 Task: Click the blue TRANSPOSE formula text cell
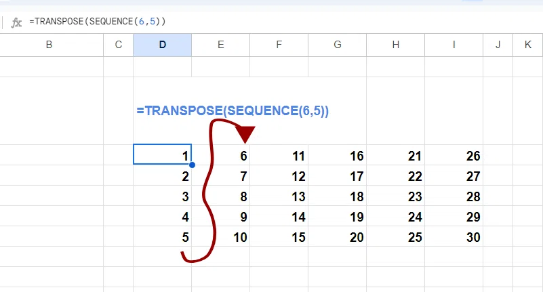(233, 110)
